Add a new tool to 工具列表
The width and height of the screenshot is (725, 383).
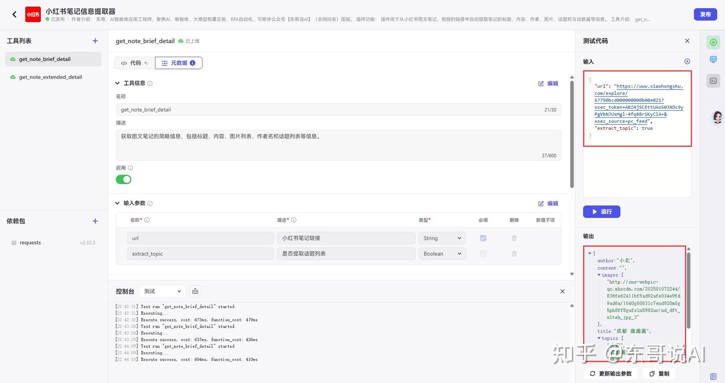(x=95, y=41)
